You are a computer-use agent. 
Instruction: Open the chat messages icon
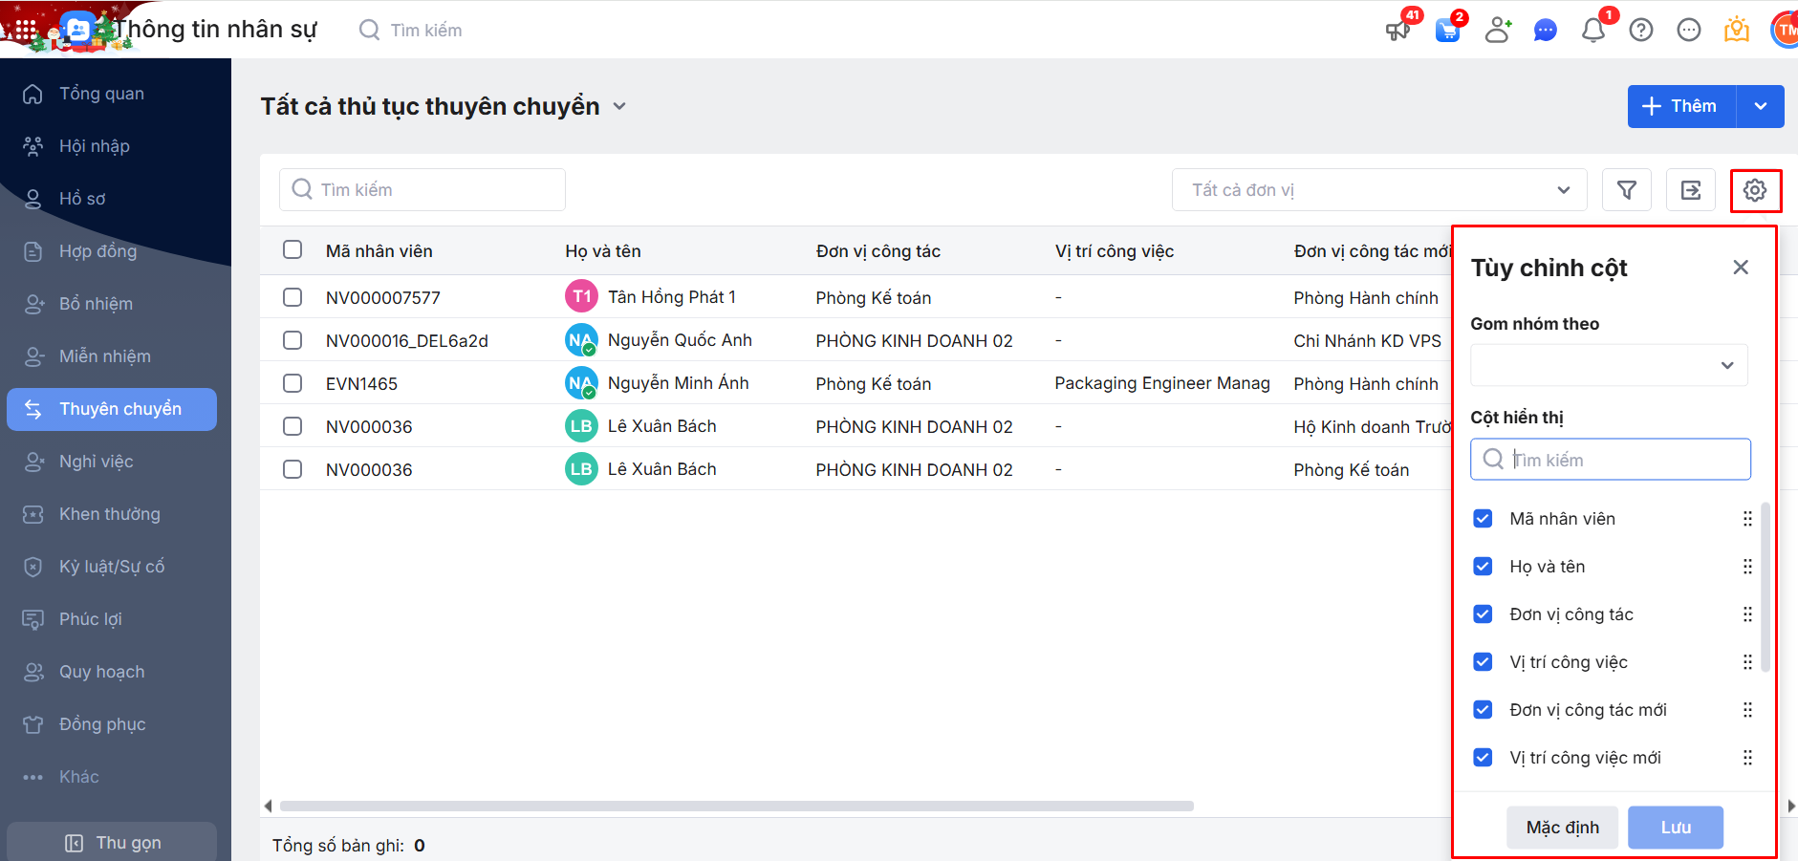[x=1545, y=31]
